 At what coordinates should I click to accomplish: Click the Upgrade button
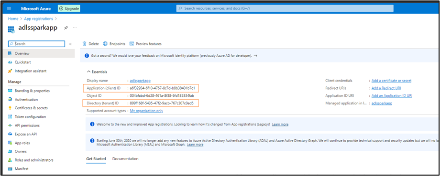[69, 9]
